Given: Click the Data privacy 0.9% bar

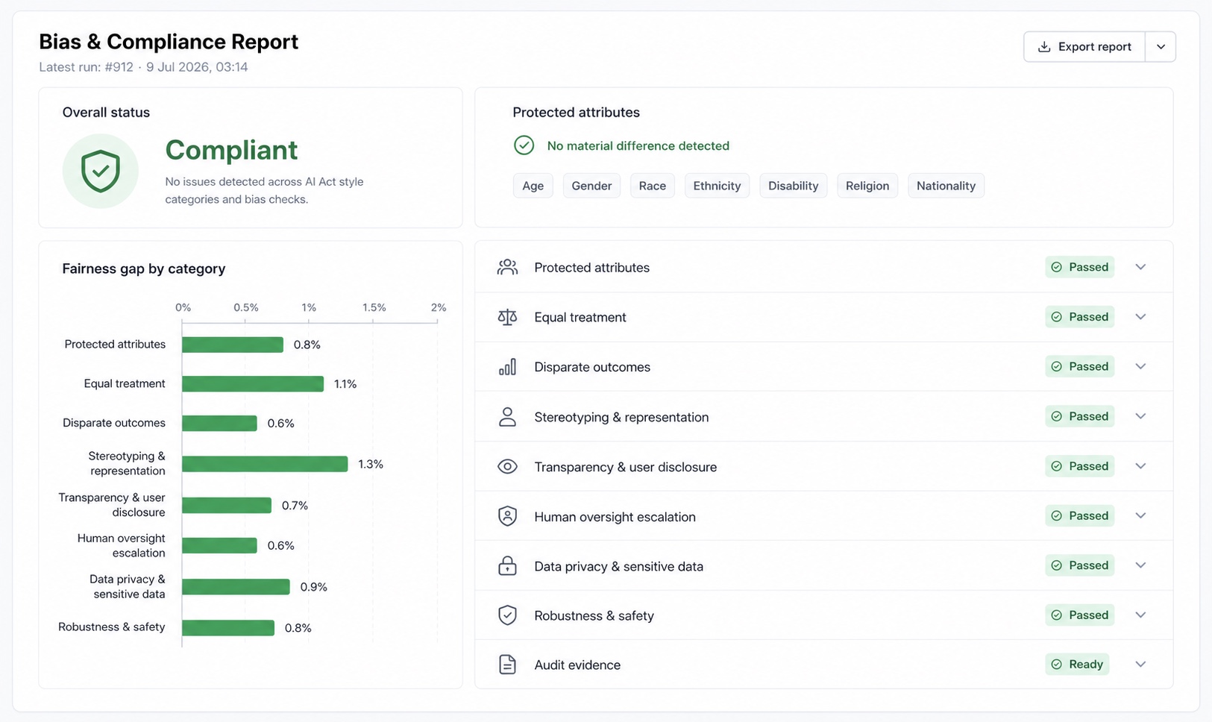Looking at the screenshot, I should pos(236,587).
